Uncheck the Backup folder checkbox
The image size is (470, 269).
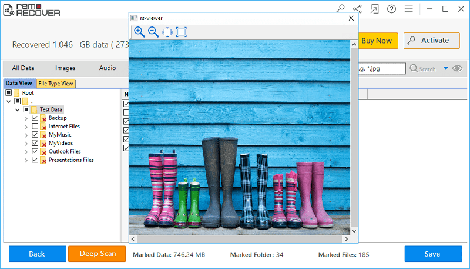(x=35, y=118)
